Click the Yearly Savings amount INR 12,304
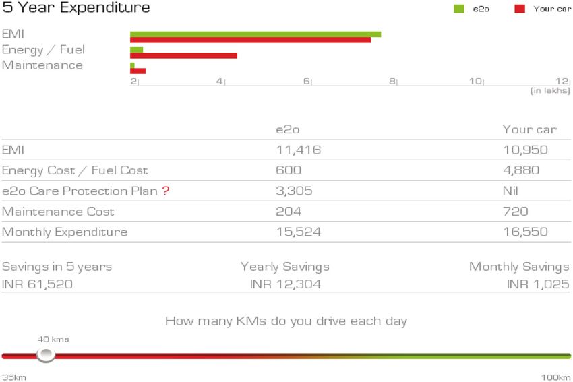Screen dimensions: 573x382 point(285,284)
